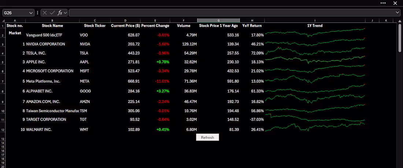Click the WMT 1Y trend sparkline
Viewport: 403px width, 168px height.
click(x=315, y=127)
